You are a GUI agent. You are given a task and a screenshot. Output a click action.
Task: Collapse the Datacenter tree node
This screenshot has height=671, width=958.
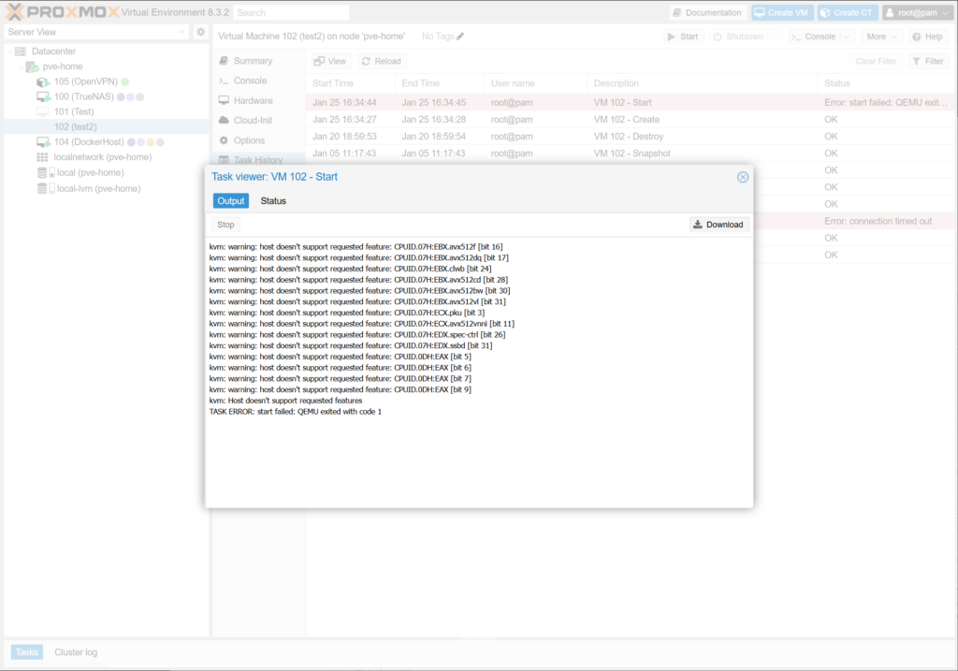pos(11,51)
